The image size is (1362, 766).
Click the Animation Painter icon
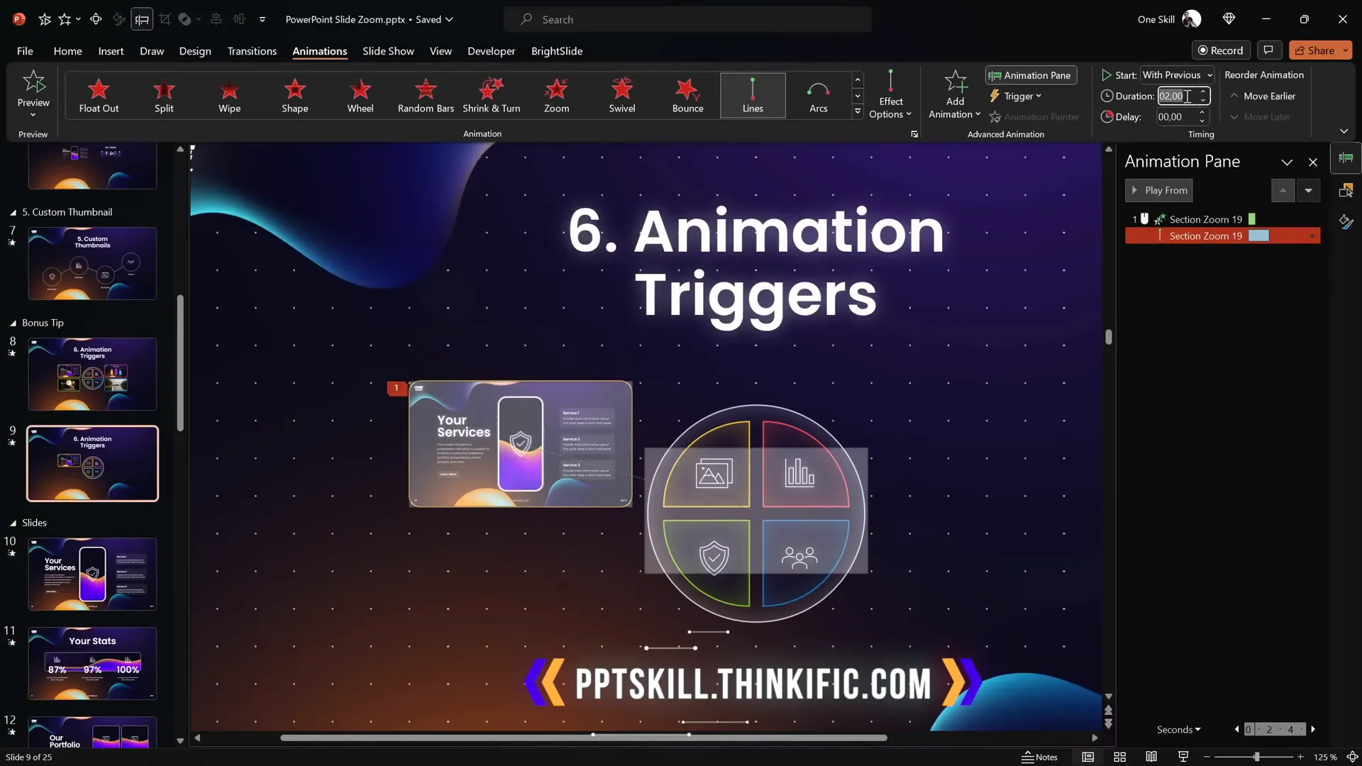(995, 117)
